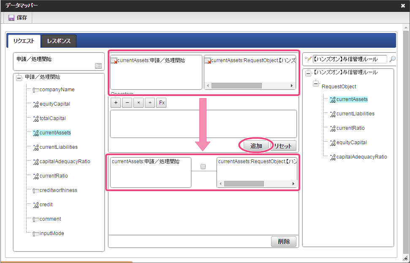Click the empty expression text area
The height and width of the screenshot is (263, 410).
click(x=204, y=124)
